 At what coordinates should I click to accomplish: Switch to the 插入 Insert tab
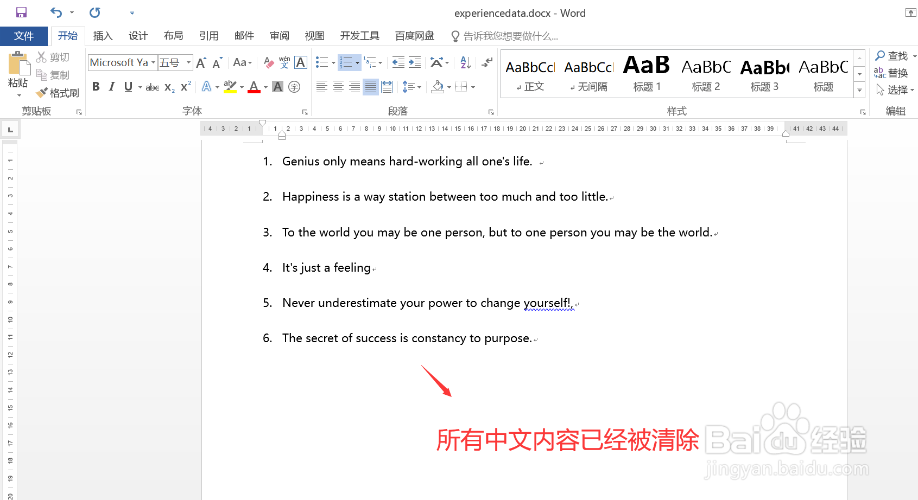pos(103,36)
